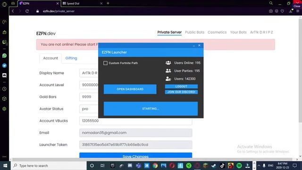Open Steam from the taskbar

pos(214,166)
